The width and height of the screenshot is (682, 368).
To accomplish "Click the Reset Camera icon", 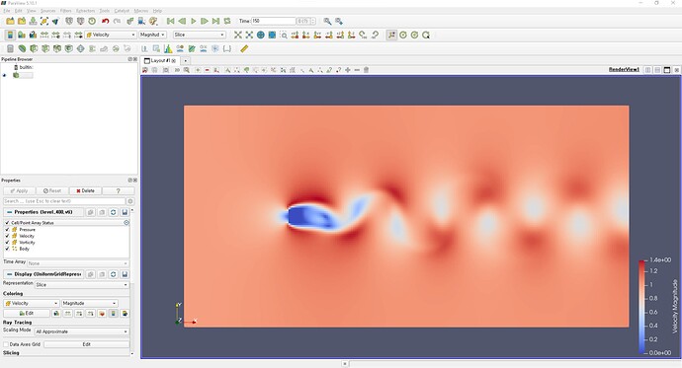I will point(238,35).
